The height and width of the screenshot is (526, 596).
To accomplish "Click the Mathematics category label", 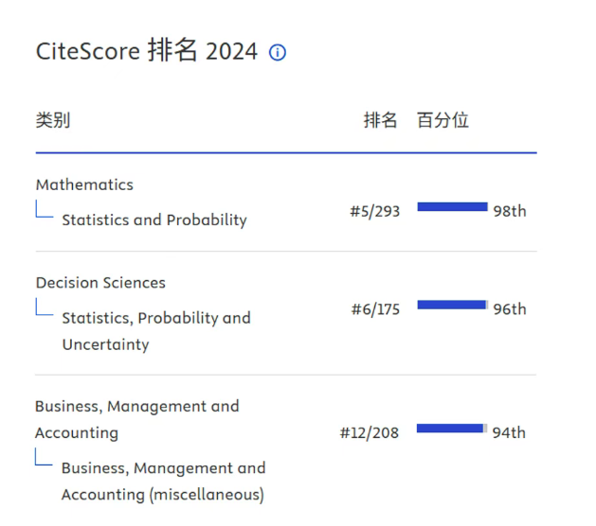I will pyautogui.click(x=84, y=184).
